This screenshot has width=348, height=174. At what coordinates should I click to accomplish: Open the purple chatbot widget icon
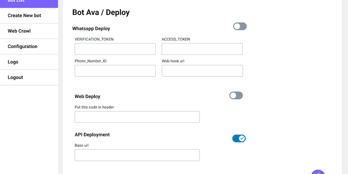(x=318, y=172)
